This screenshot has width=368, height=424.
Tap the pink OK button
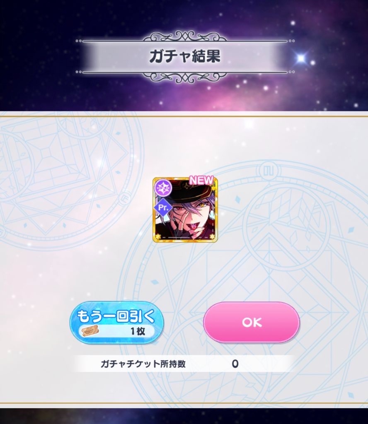252,322
